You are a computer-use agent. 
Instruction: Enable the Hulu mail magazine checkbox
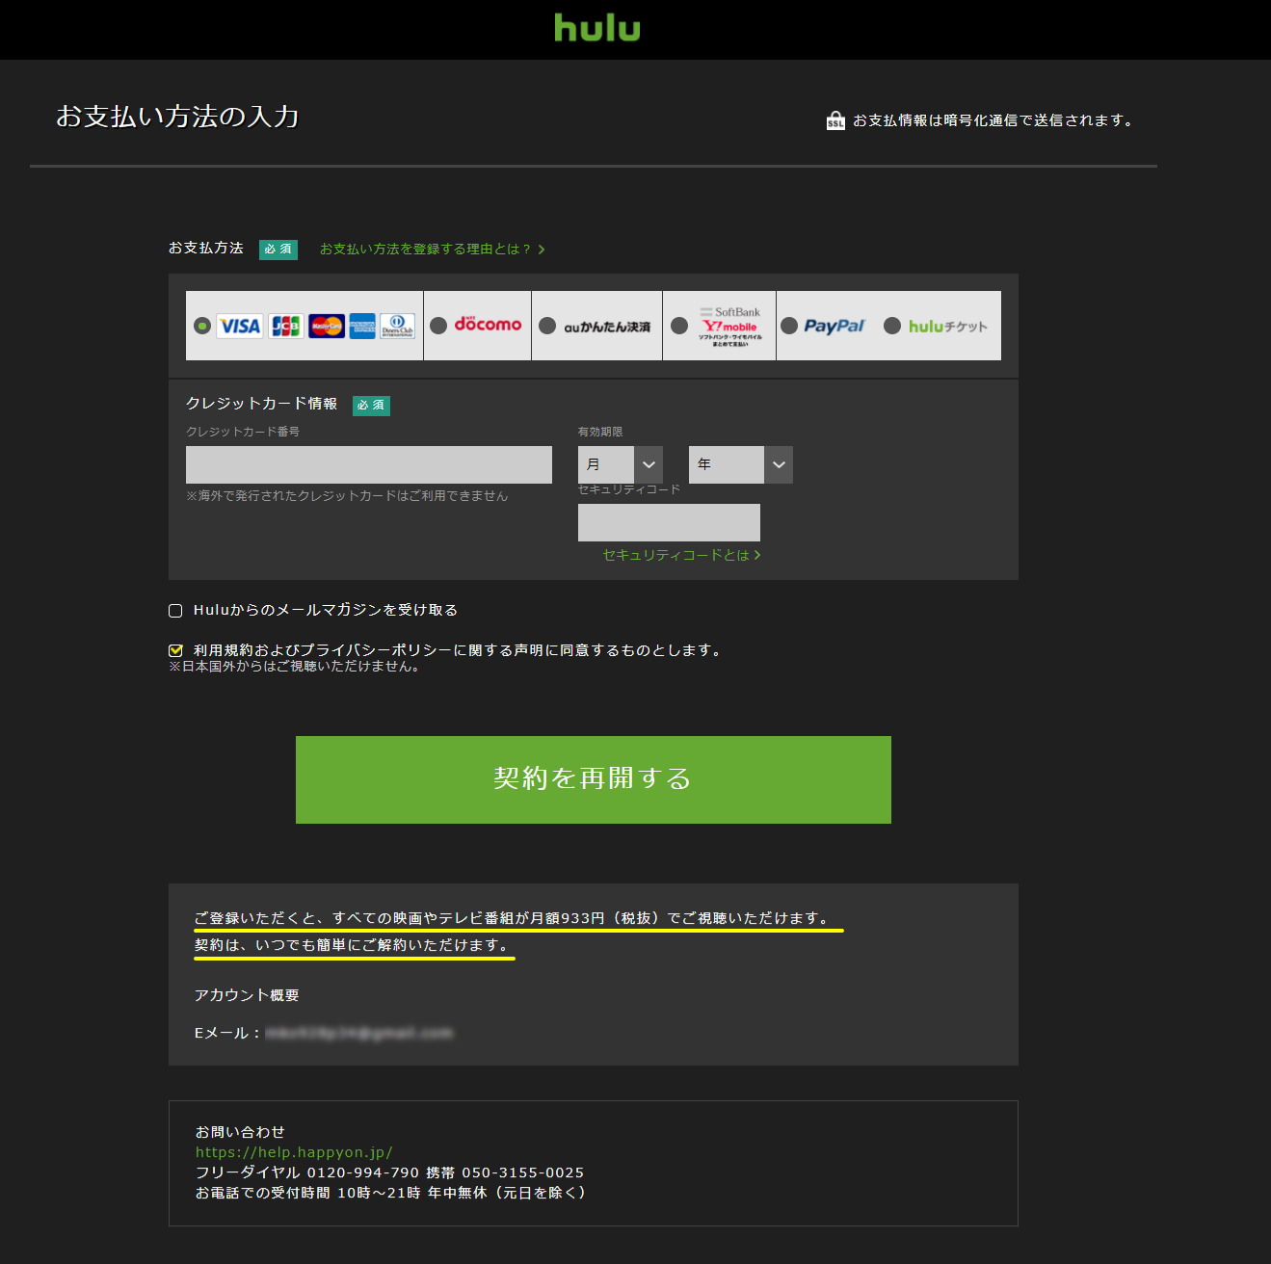click(175, 611)
